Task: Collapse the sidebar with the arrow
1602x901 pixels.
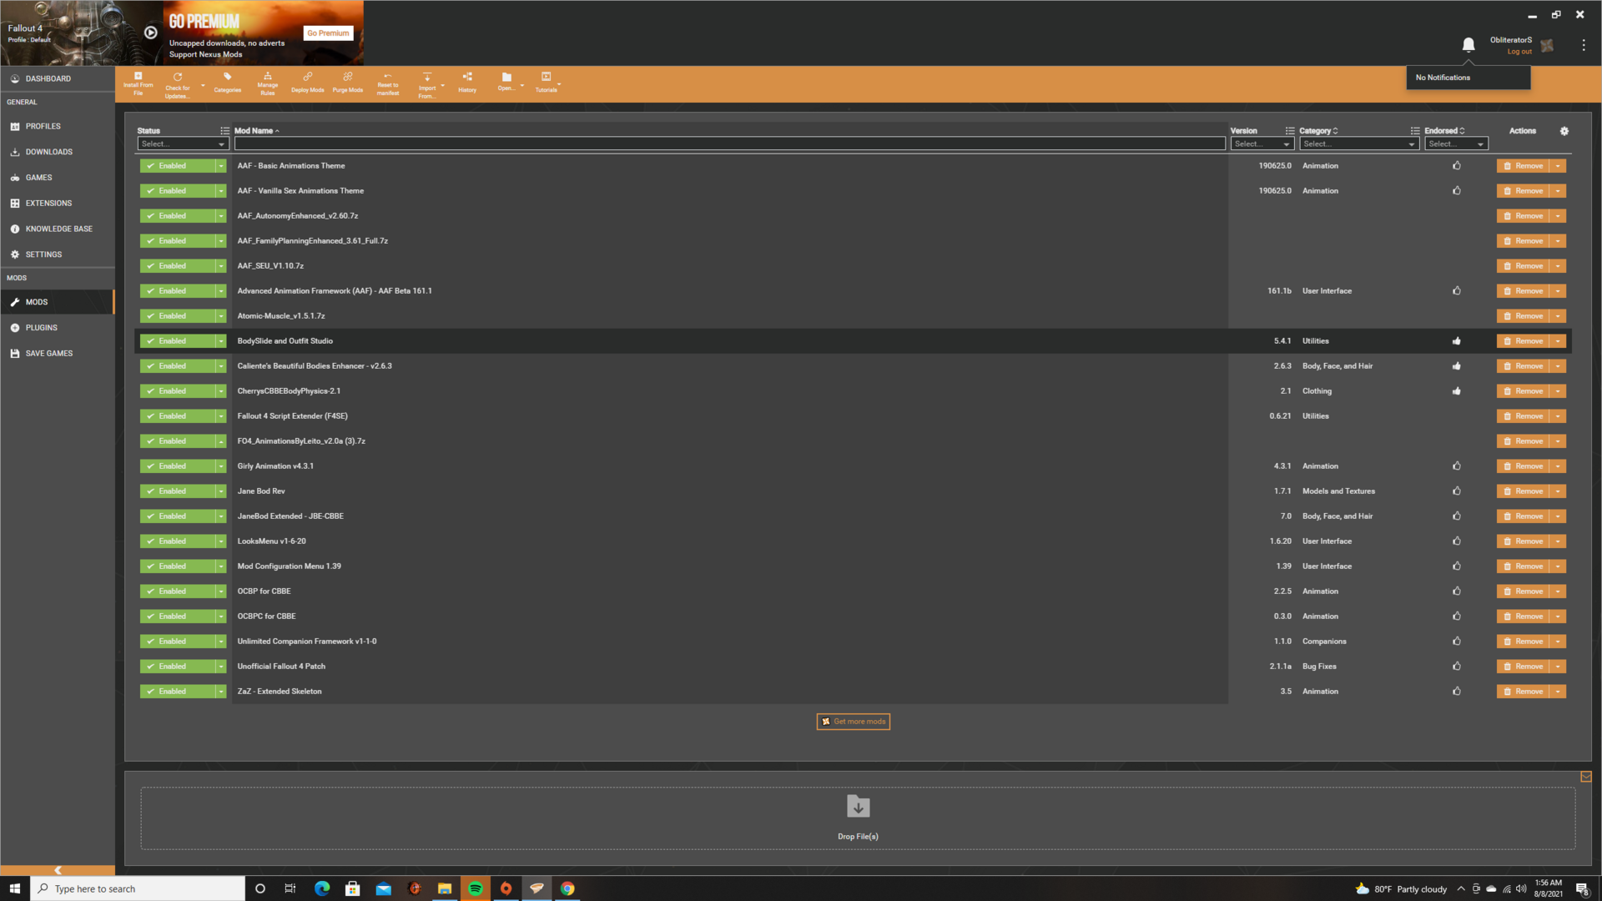Action: [x=58, y=870]
